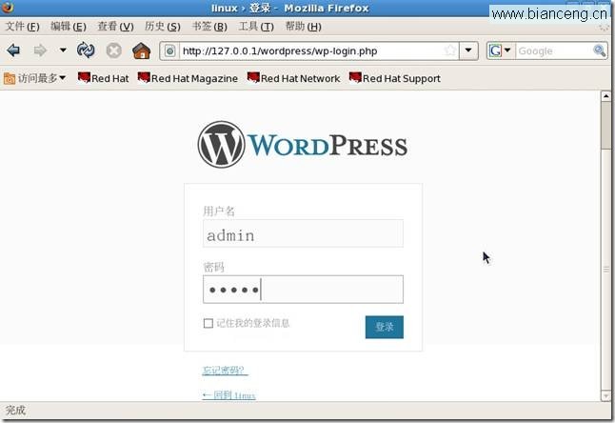
Task: Open the 文件 (F) menu
Action: click(x=22, y=27)
